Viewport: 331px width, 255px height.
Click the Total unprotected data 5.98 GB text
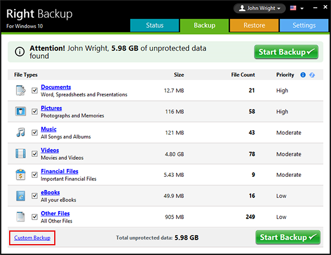point(158,238)
